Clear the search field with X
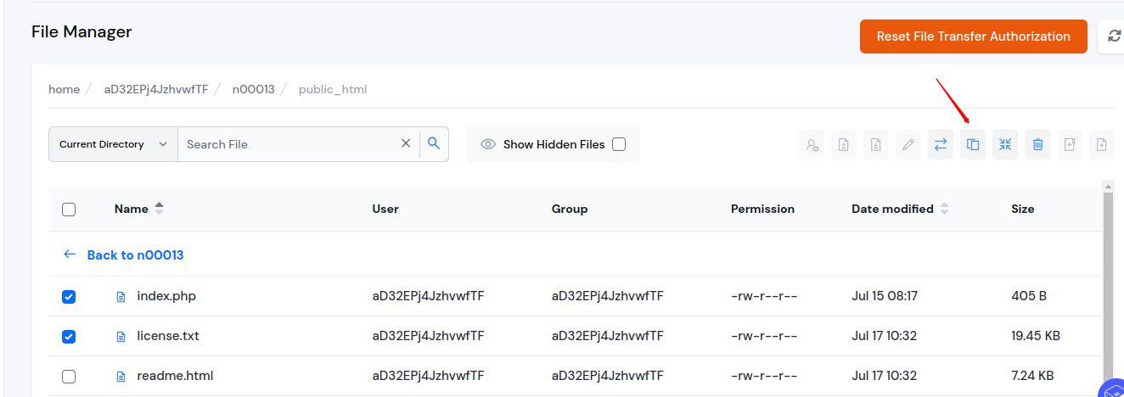The height and width of the screenshot is (397, 1124). pyautogui.click(x=406, y=144)
